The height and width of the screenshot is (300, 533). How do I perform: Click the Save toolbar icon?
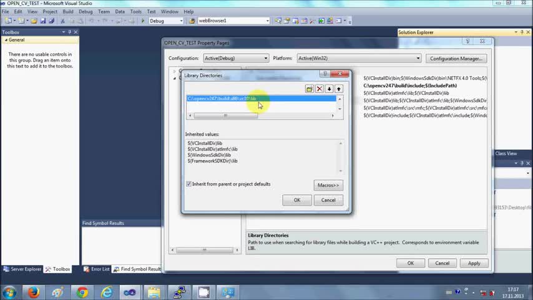pyautogui.click(x=43, y=21)
